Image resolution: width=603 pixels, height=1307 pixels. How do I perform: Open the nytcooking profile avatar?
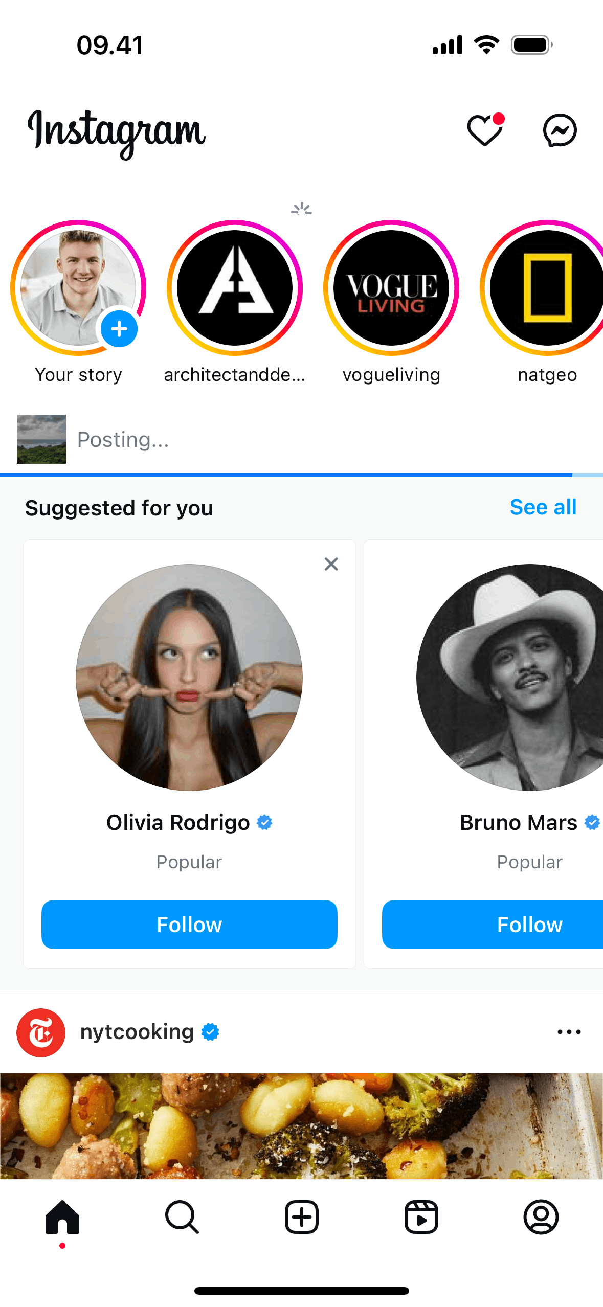[41, 1032]
